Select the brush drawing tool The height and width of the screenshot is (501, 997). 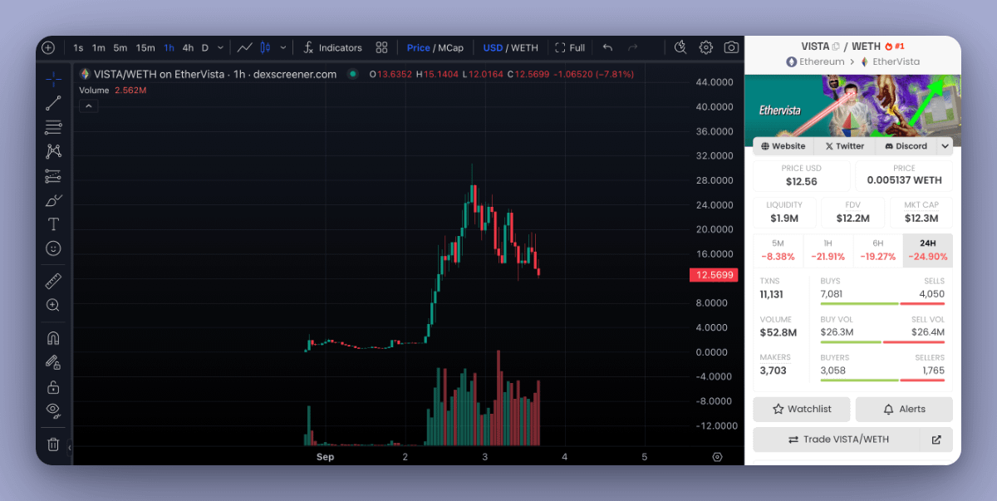pyautogui.click(x=53, y=200)
